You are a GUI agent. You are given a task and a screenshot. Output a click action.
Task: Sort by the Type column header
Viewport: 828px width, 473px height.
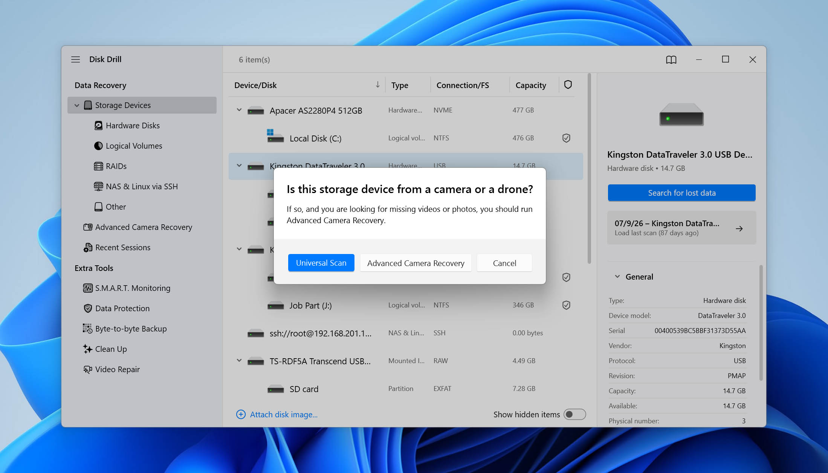[x=400, y=85]
